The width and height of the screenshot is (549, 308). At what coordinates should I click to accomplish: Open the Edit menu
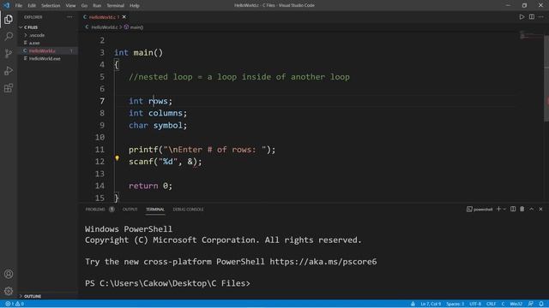point(32,5)
